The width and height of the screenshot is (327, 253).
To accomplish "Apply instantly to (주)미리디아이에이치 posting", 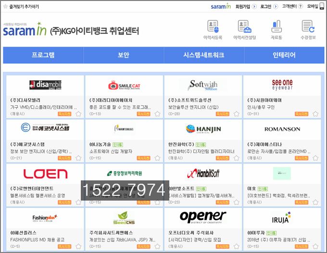I will click(x=143, y=114).
